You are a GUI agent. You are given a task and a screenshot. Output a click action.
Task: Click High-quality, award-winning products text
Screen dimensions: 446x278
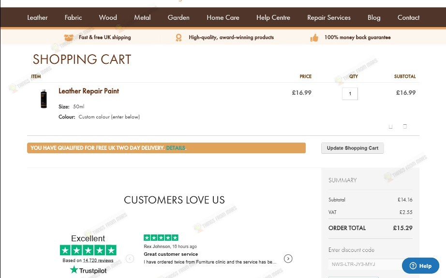pyautogui.click(x=231, y=37)
